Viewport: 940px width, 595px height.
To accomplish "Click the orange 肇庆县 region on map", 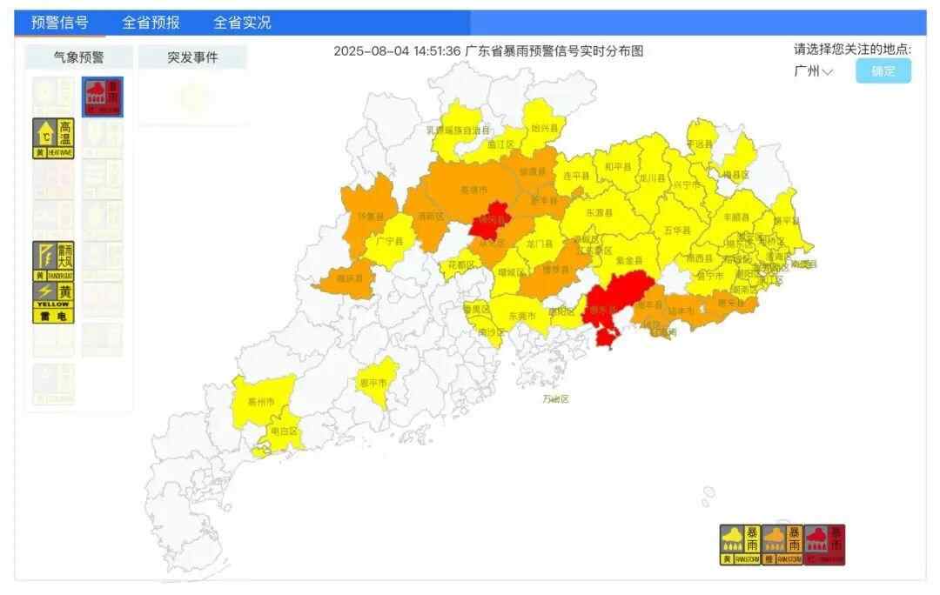I will [348, 278].
